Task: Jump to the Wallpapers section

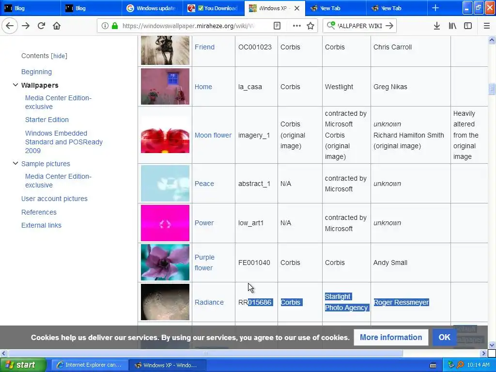Action: pos(40,85)
